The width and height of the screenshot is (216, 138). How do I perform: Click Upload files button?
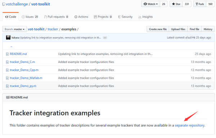coord(178,29)
